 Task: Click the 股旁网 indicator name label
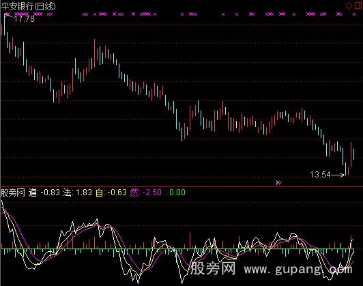(x=13, y=192)
